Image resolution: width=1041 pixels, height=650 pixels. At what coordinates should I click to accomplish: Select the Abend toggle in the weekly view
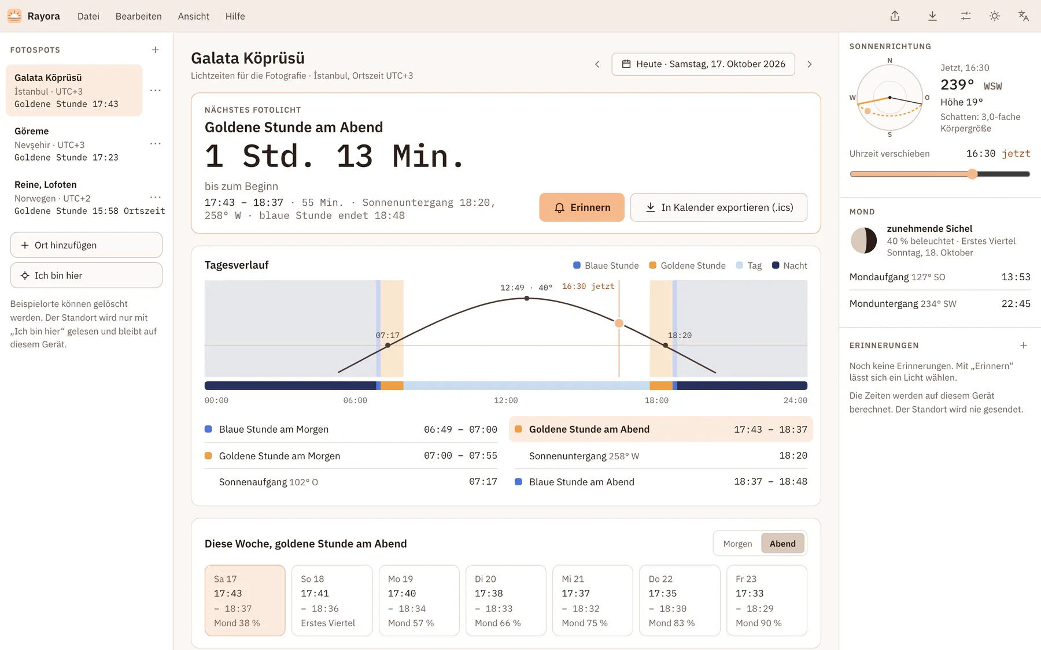[782, 544]
